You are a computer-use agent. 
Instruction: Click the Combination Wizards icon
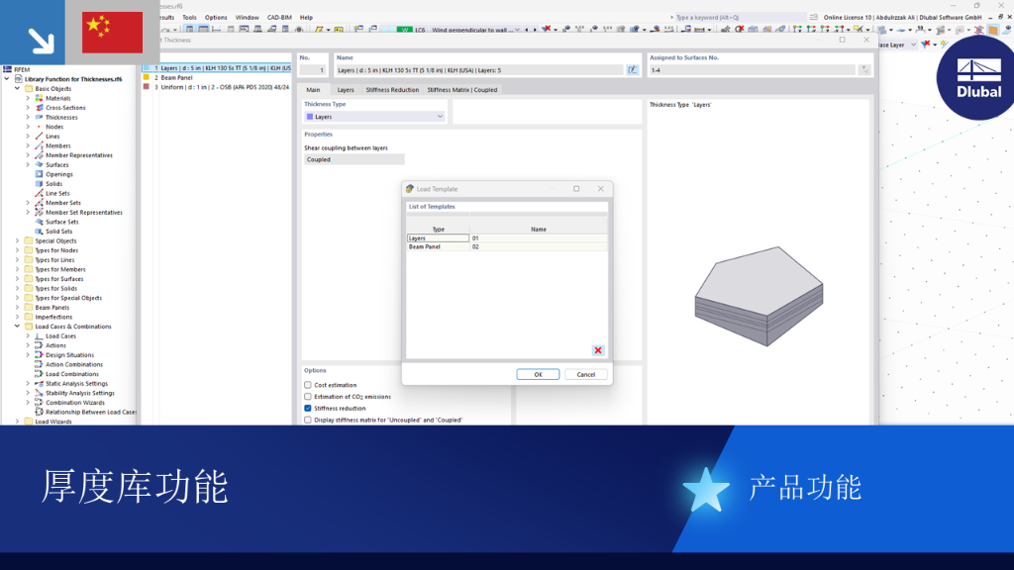39,402
